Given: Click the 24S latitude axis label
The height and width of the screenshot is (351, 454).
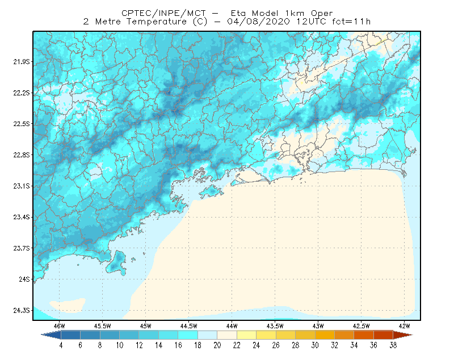Looking at the screenshot, I should [x=24, y=279].
